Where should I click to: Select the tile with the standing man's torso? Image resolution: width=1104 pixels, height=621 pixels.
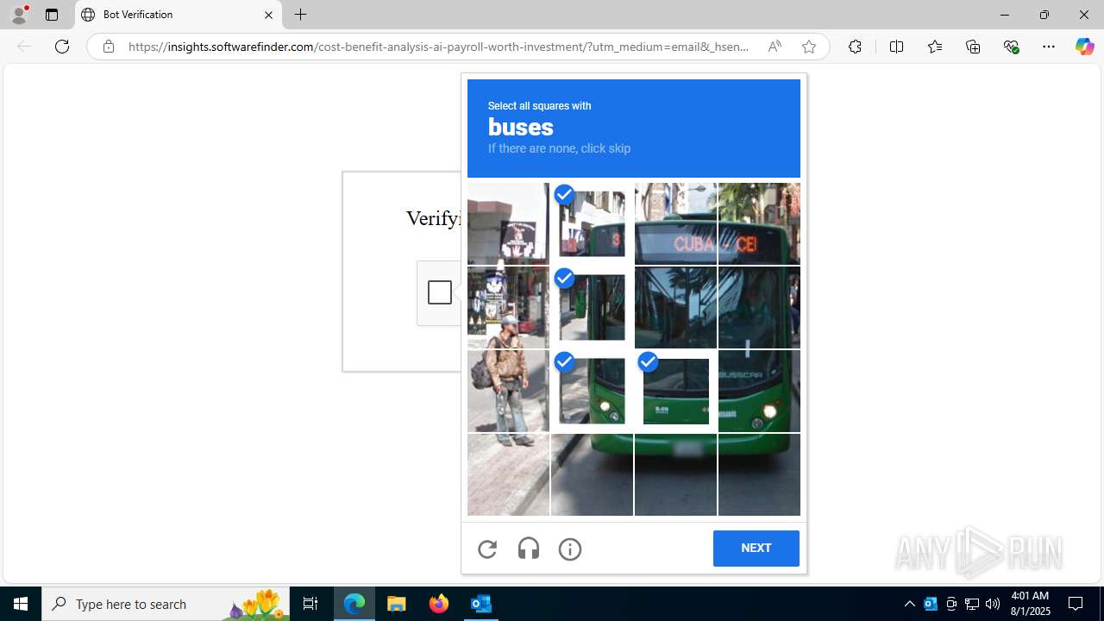pyautogui.click(x=508, y=391)
